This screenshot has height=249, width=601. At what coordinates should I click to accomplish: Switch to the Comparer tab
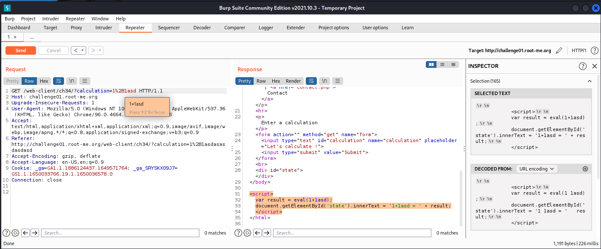point(235,28)
